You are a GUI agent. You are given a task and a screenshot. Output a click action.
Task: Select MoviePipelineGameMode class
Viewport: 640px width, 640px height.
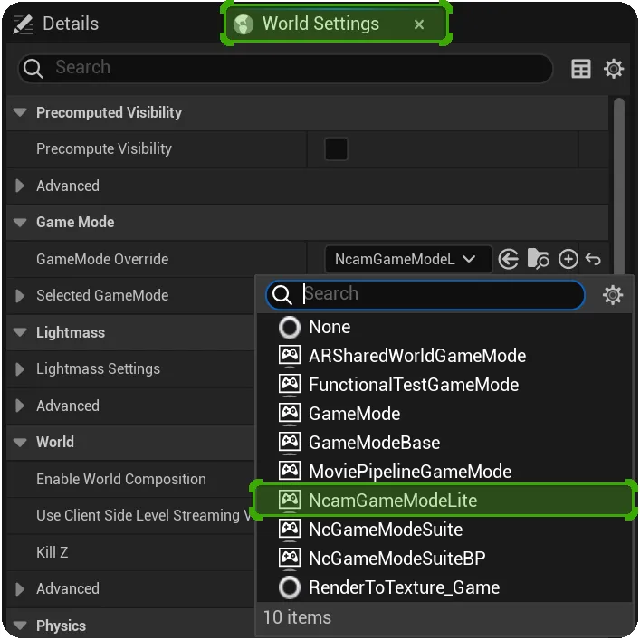click(444, 472)
